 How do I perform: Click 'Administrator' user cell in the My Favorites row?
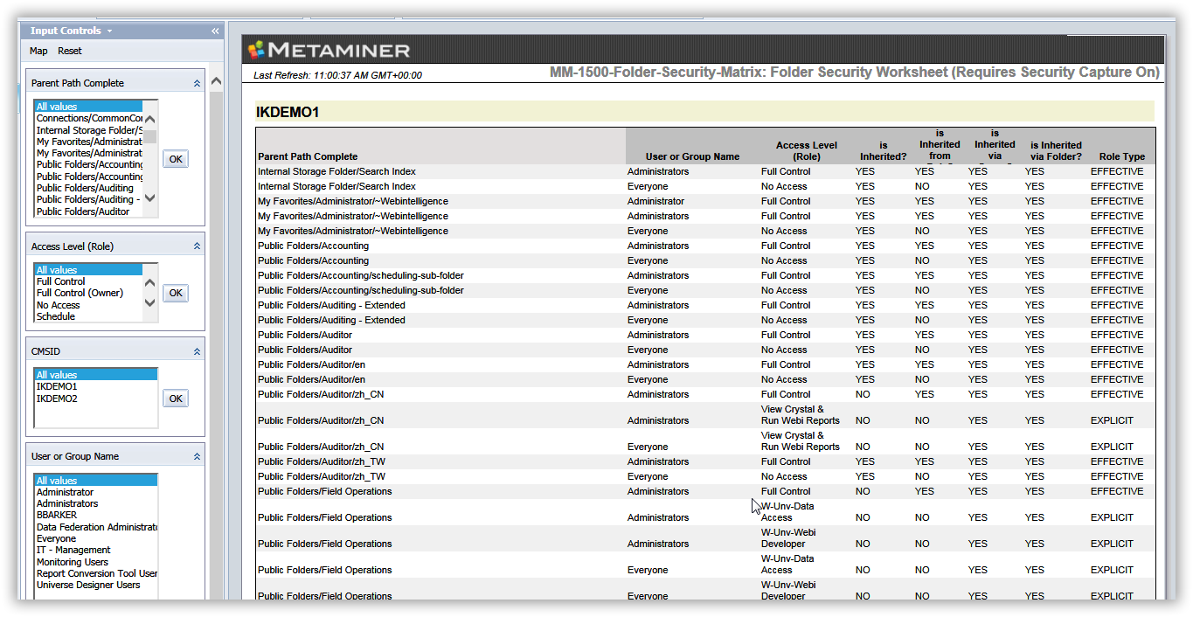655,201
